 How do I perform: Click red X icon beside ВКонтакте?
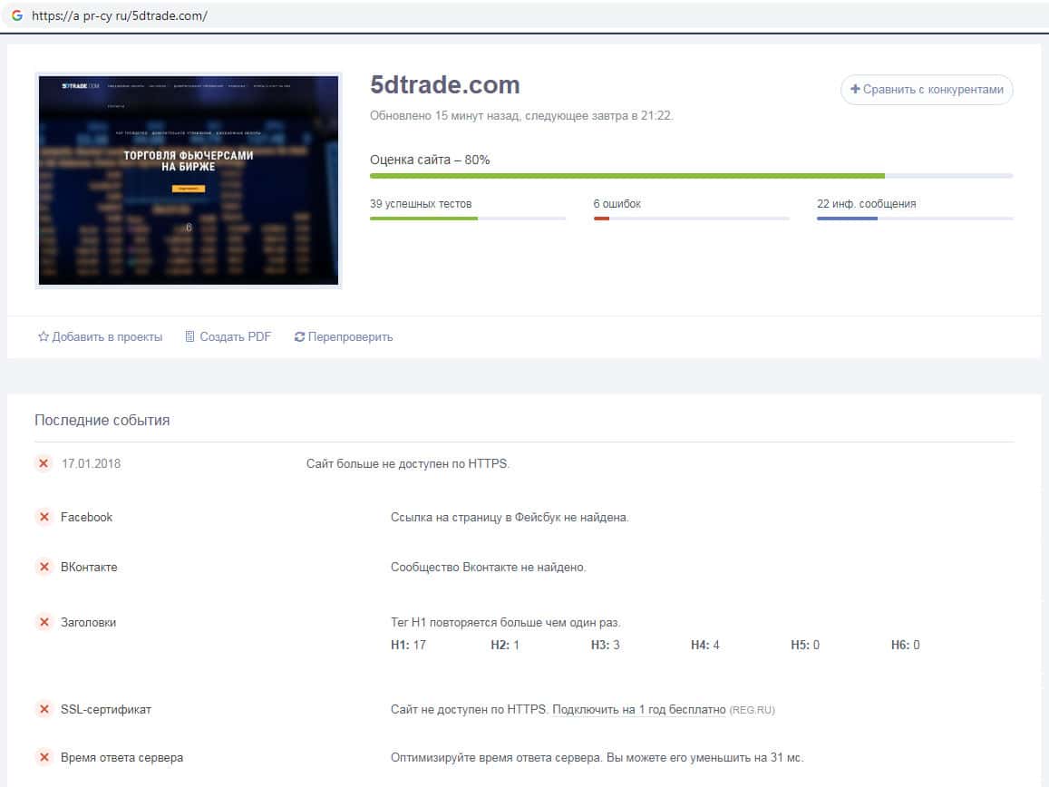click(44, 567)
